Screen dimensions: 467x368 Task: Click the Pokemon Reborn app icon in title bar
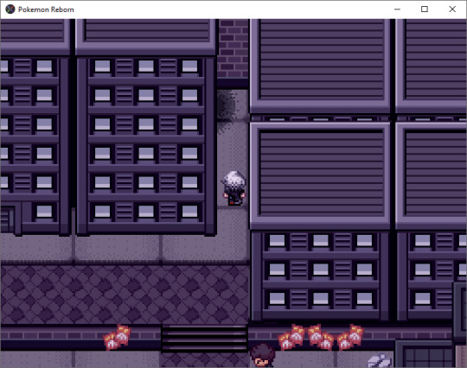click(10, 10)
